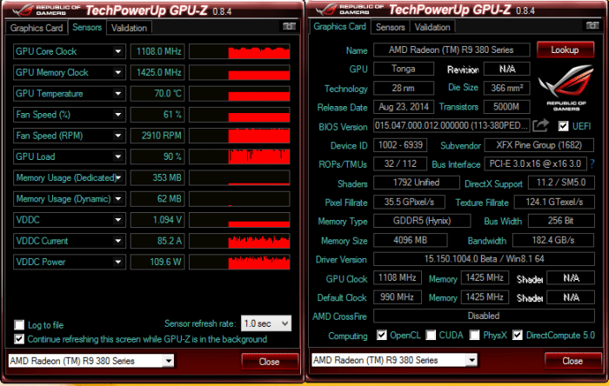
Task: Click the GDDR5 (Hynix) memory type field
Action: [x=422, y=221]
